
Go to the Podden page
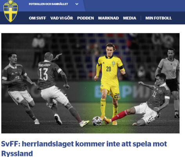pos(85,18)
